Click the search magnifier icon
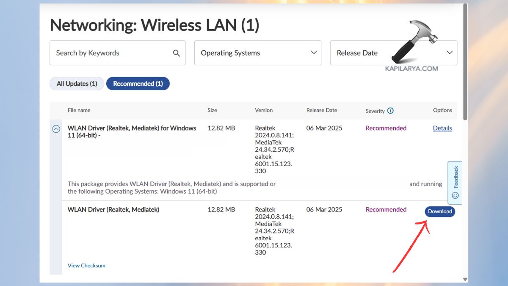Viewport: 508px width, 286px height. [177, 53]
